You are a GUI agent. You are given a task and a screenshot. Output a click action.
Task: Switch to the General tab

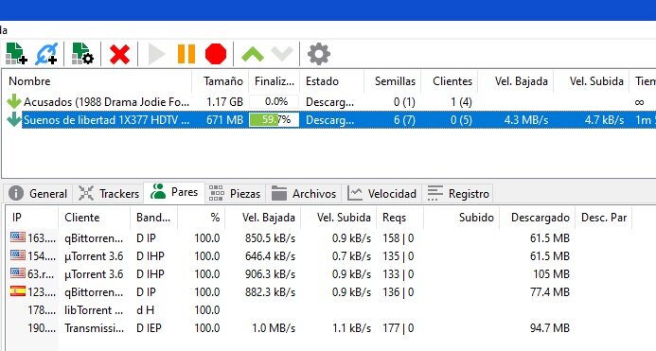(x=38, y=193)
